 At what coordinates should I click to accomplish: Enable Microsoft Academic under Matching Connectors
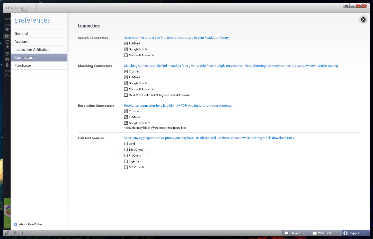pyautogui.click(x=126, y=89)
